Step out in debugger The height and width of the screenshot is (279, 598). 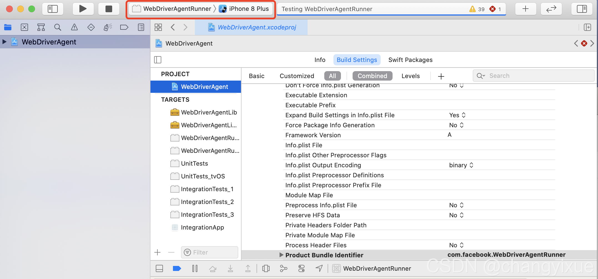tap(248, 268)
